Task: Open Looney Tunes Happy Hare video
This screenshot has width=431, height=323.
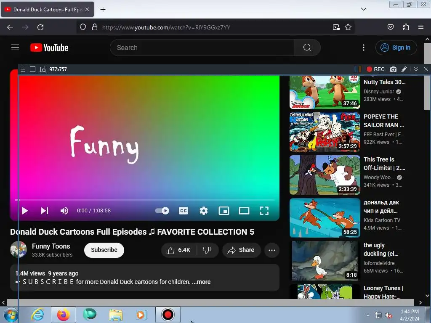Action: 325,291
